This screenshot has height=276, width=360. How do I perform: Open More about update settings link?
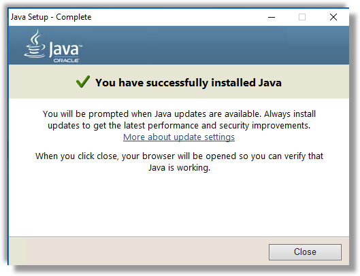(x=179, y=137)
